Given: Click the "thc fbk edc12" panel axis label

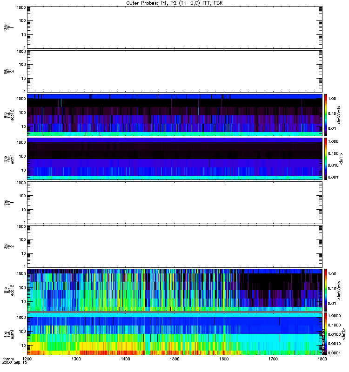Looking at the screenshot, I should 8,290.
